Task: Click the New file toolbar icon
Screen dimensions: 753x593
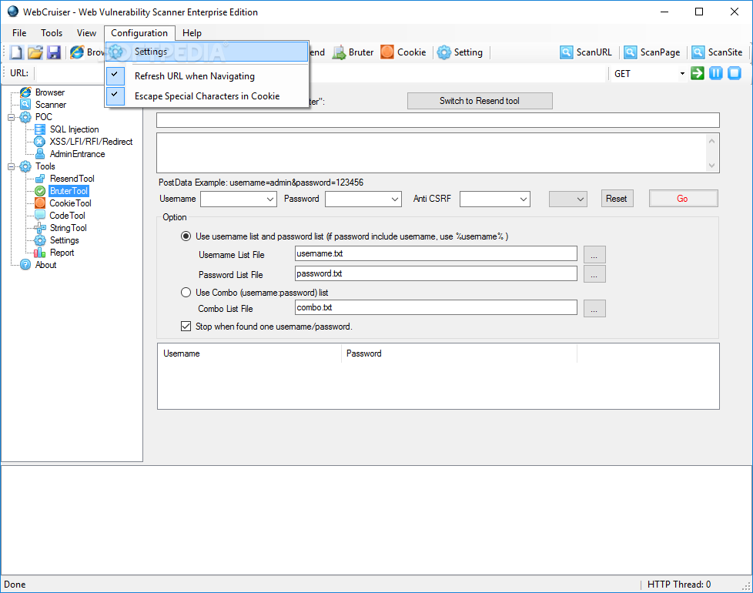Action: (16, 52)
